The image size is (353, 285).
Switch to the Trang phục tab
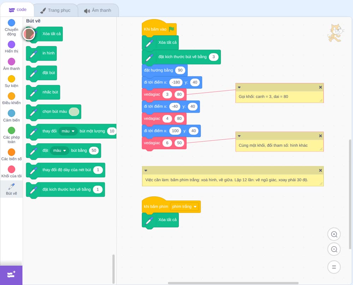55,10
